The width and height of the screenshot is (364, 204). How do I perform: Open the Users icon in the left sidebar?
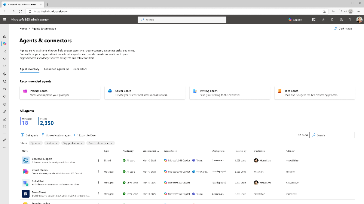[x=4, y=52]
